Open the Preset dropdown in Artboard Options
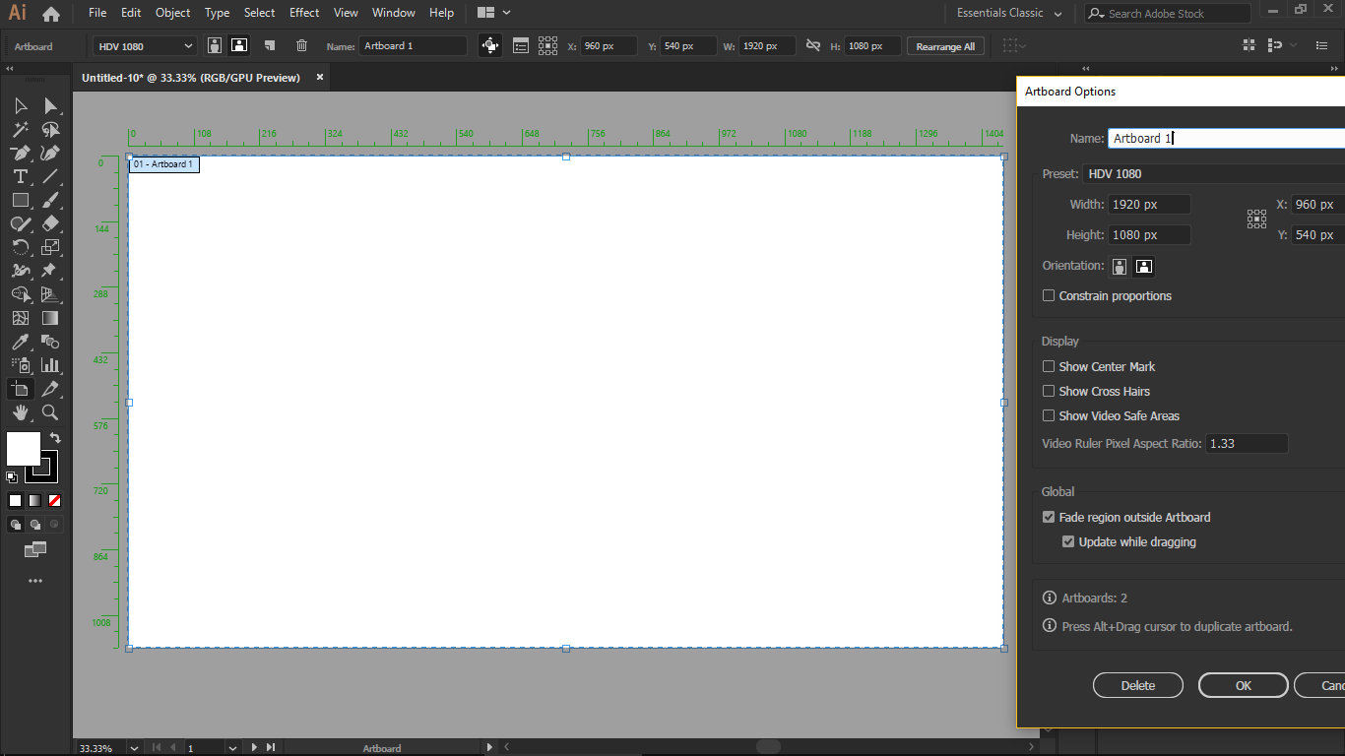 [1214, 174]
